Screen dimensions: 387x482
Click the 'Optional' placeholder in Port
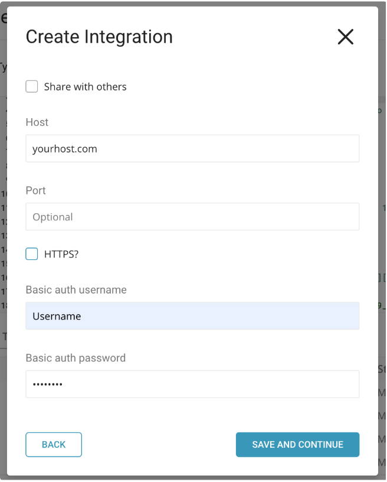(53, 217)
